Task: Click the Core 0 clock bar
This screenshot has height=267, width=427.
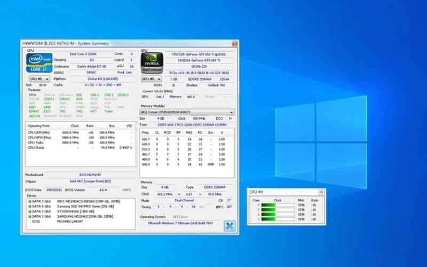Action: pyautogui.click(x=278, y=205)
